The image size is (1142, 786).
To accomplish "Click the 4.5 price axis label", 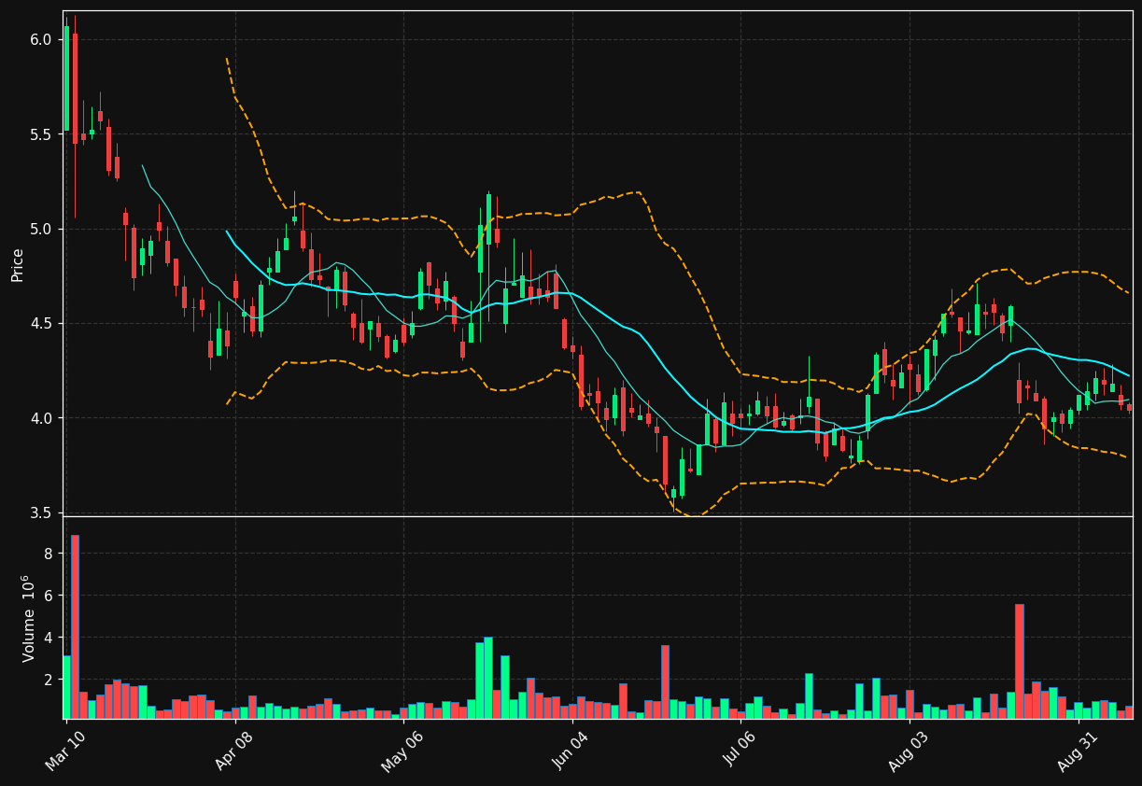I will tap(40, 323).
